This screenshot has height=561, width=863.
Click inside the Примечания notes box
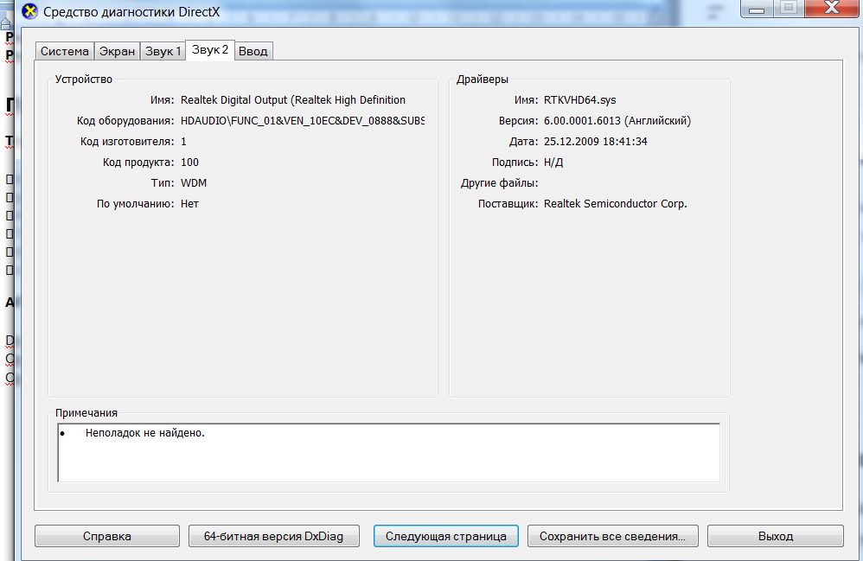[388, 453]
